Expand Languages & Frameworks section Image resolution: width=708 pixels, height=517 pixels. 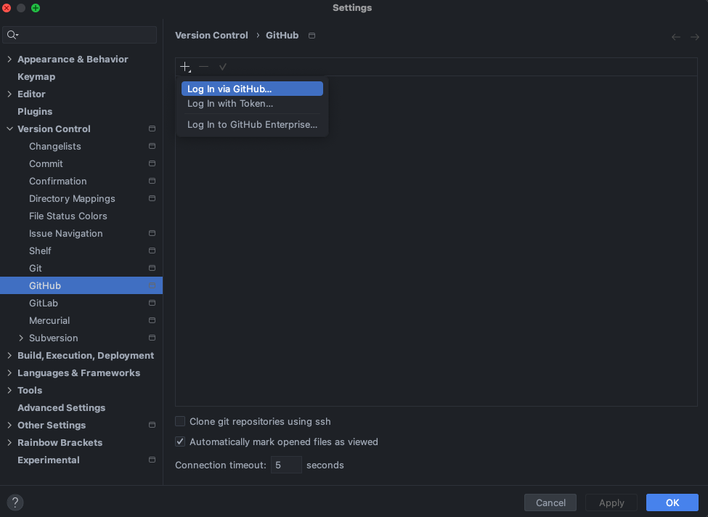point(9,373)
